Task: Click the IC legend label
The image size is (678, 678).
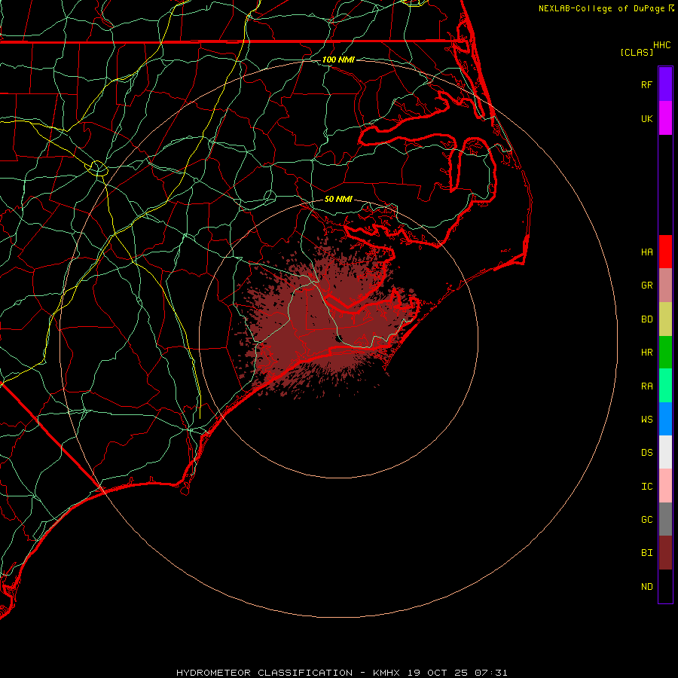Action: click(x=646, y=487)
